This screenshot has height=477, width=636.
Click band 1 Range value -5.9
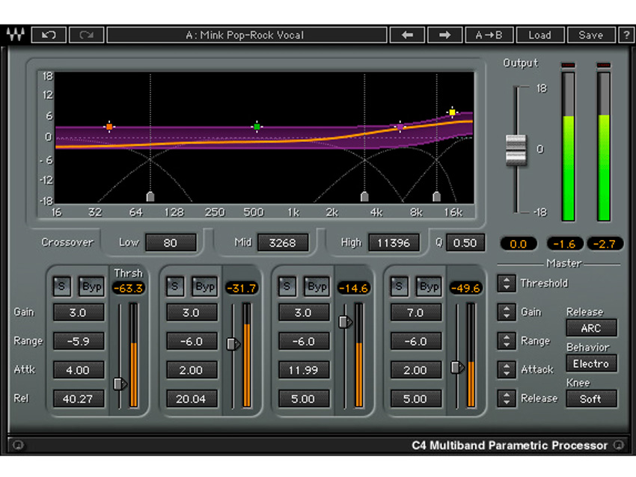pyautogui.click(x=79, y=341)
